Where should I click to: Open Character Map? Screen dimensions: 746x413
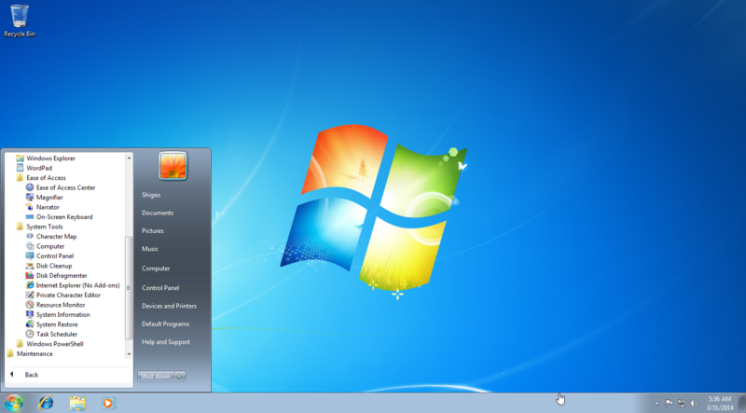coord(51,237)
